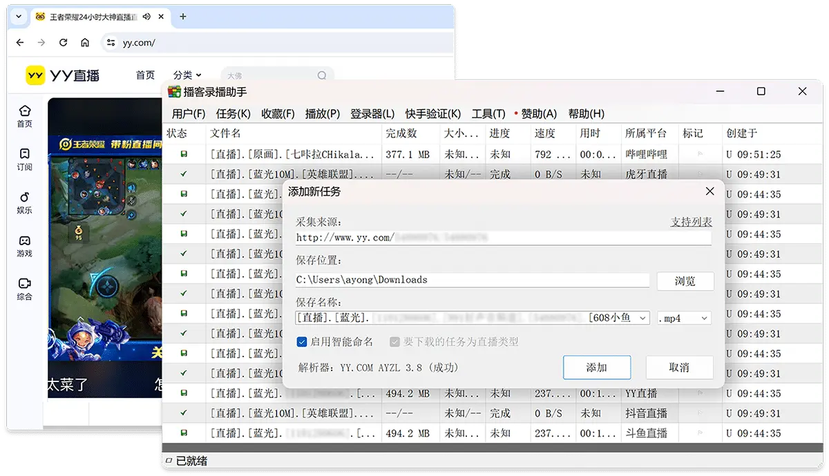Open the 用户(F) menu
The image size is (829, 476).
click(189, 114)
